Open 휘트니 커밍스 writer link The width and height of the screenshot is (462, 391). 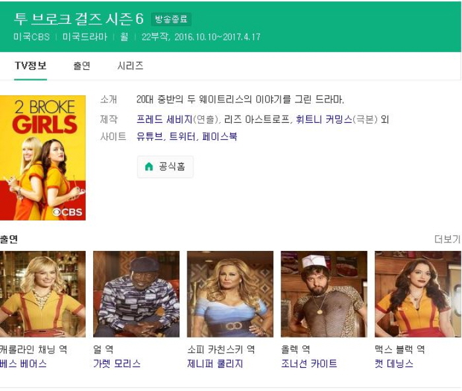pyautogui.click(x=323, y=120)
